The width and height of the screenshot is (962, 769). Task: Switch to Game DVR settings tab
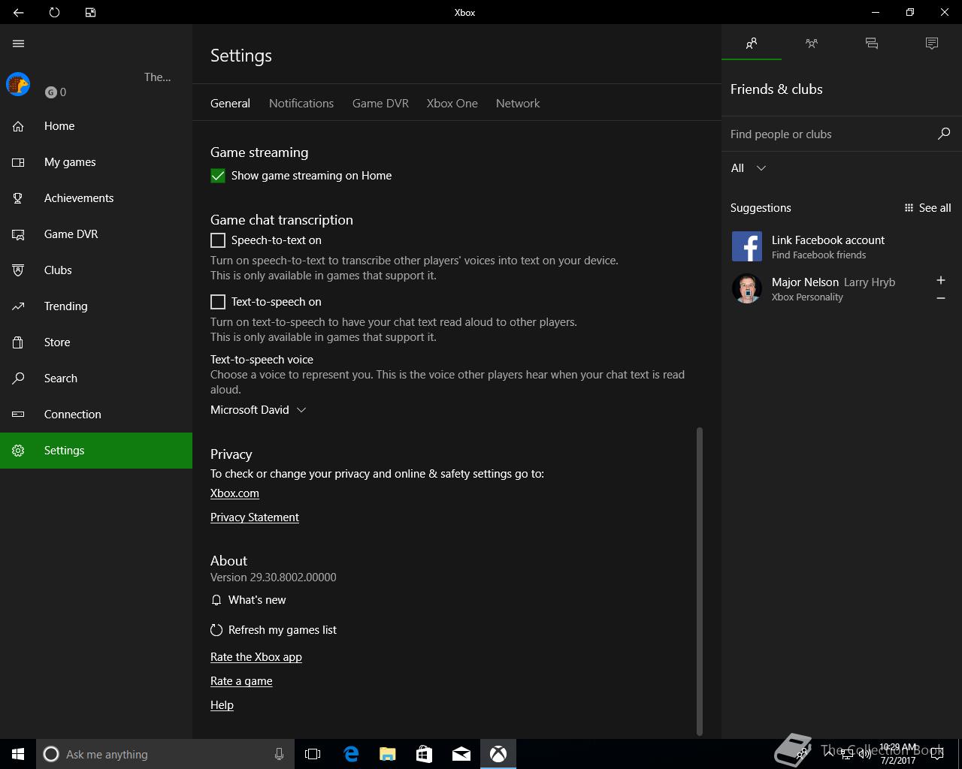click(x=380, y=104)
